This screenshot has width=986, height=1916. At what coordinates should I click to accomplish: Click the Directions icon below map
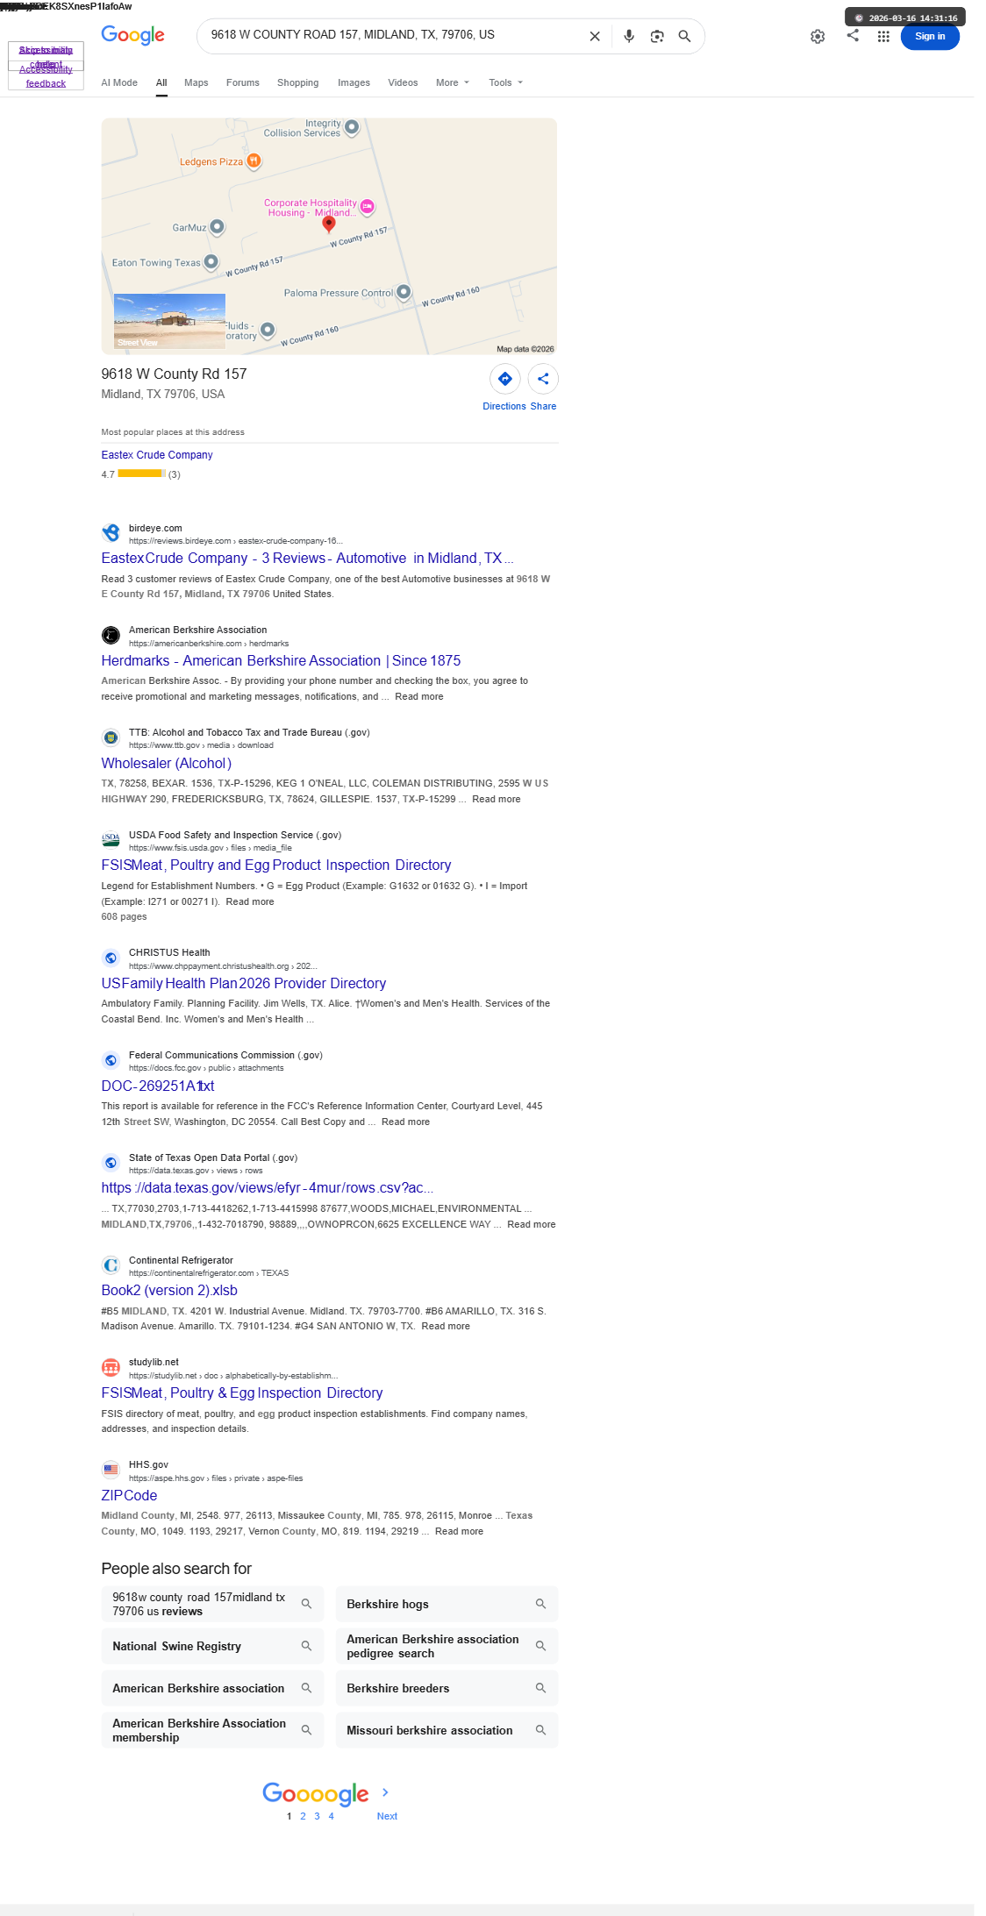(505, 379)
